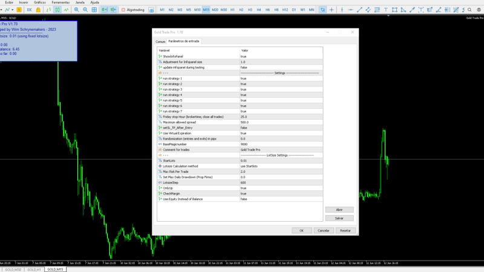Click the Cancelar button
484x272 pixels.
(324, 230)
